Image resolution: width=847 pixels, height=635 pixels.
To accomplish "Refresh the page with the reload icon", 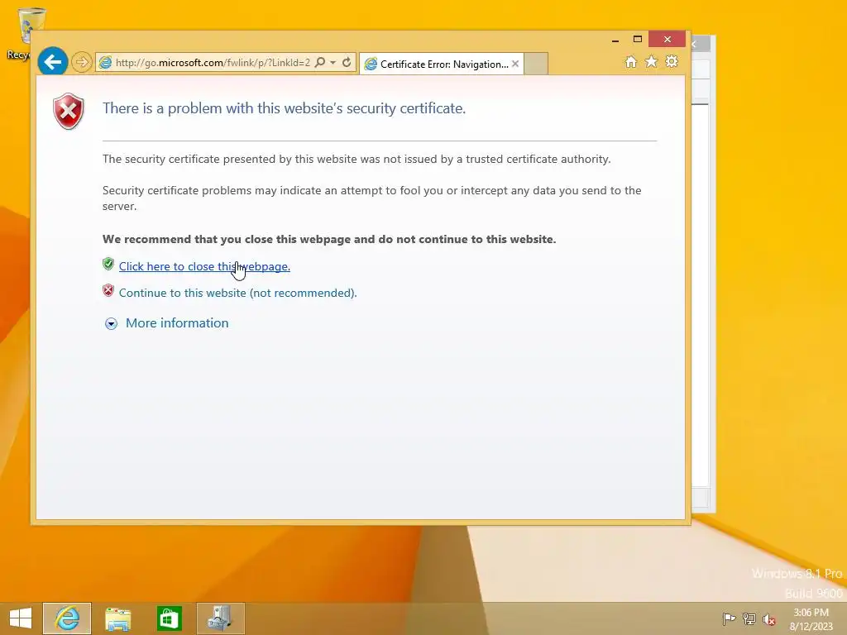I will (347, 63).
